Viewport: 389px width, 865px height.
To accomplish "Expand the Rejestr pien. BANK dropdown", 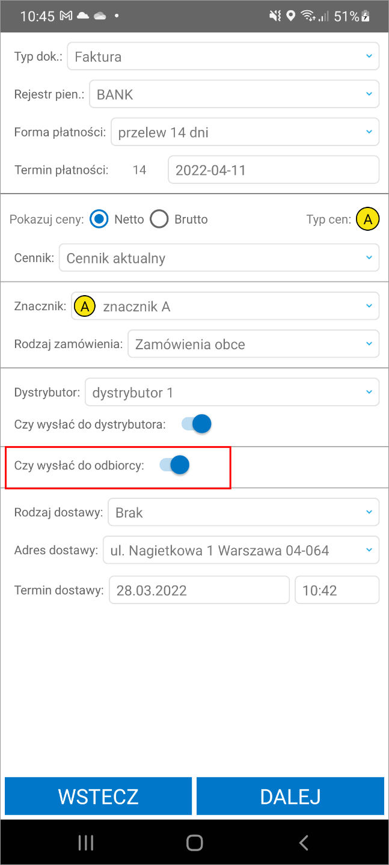I will (x=234, y=94).
